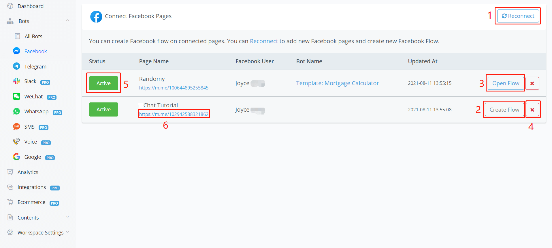Expand the Workspace Settings chevron
The image size is (552, 248).
pyautogui.click(x=68, y=232)
